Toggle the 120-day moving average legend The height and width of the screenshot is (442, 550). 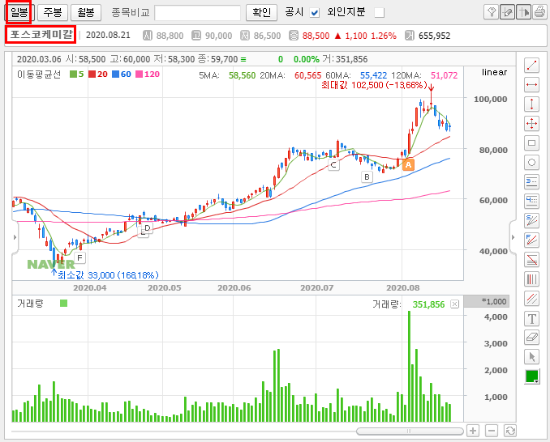[x=148, y=74]
